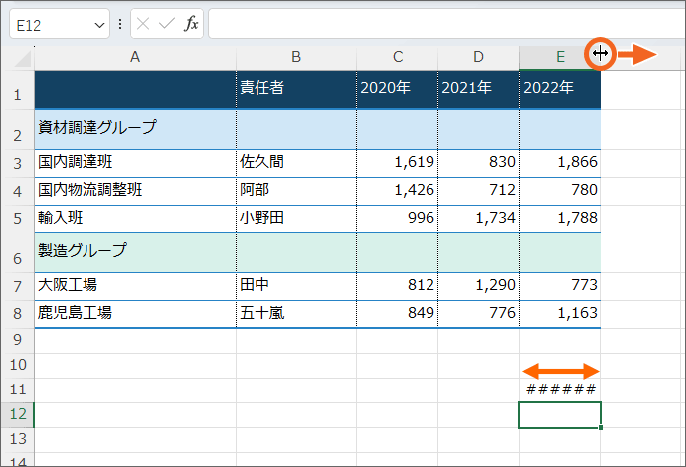Select the 資材調達グループ cell
Image resolution: width=686 pixels, height=467 pixels.
135,130
